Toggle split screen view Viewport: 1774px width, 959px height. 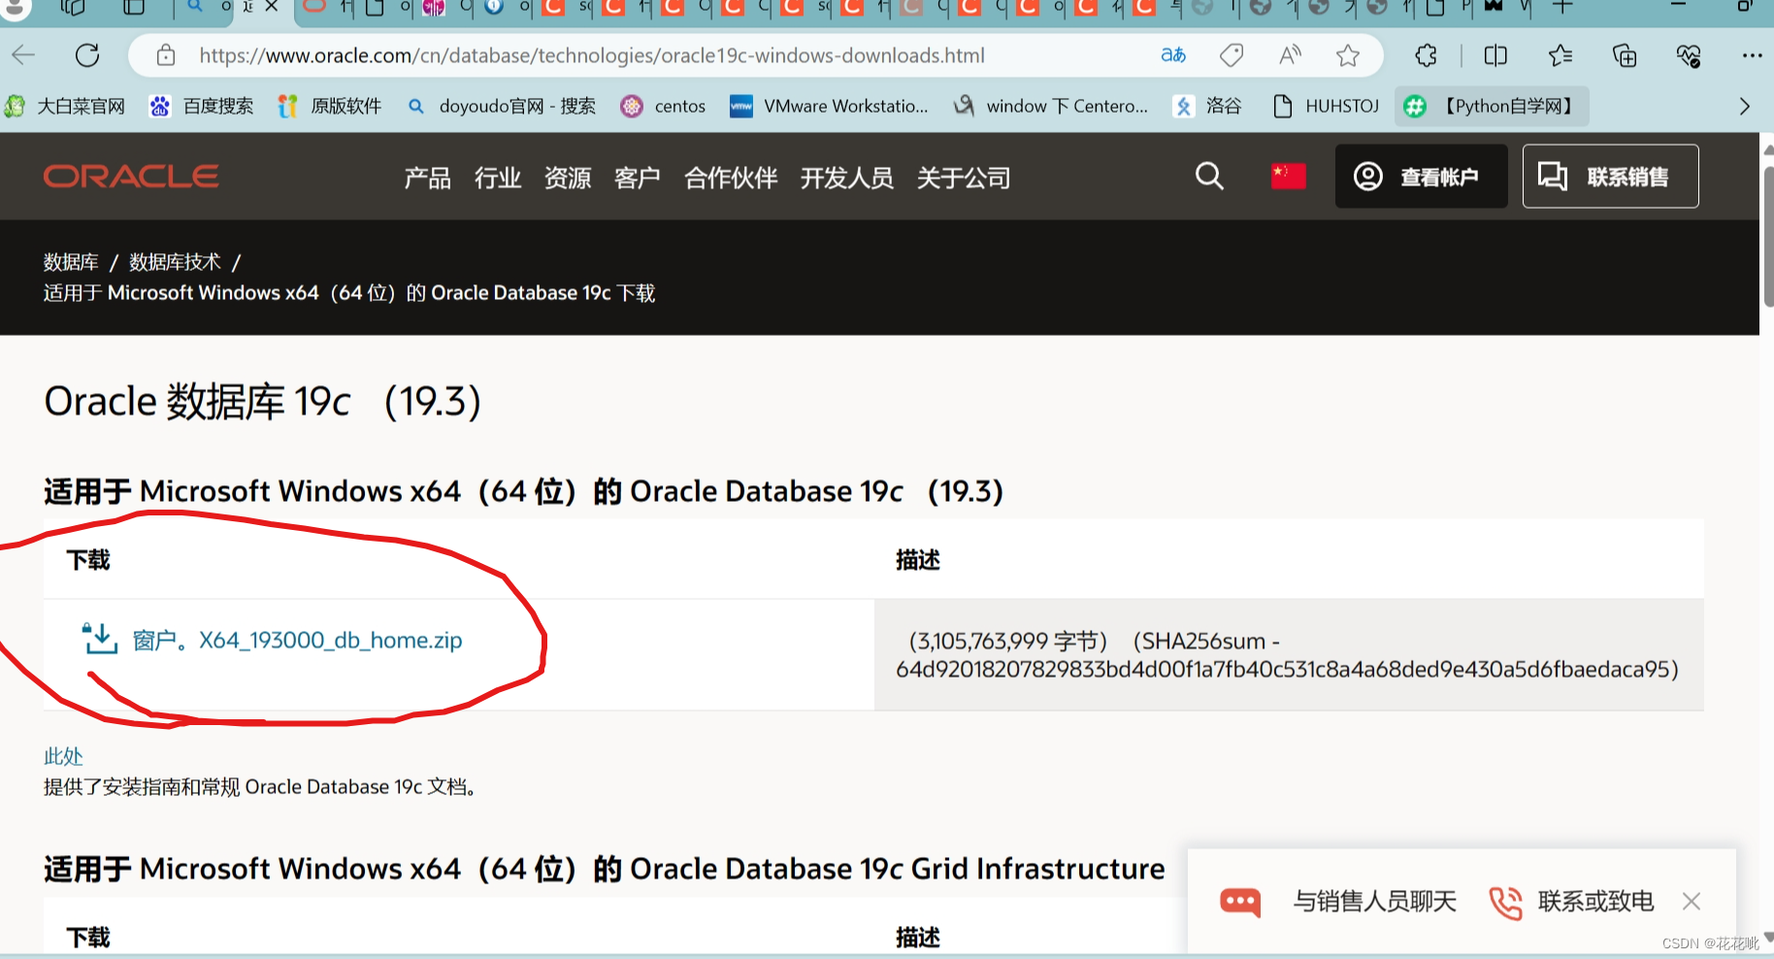click(1495, 55)
